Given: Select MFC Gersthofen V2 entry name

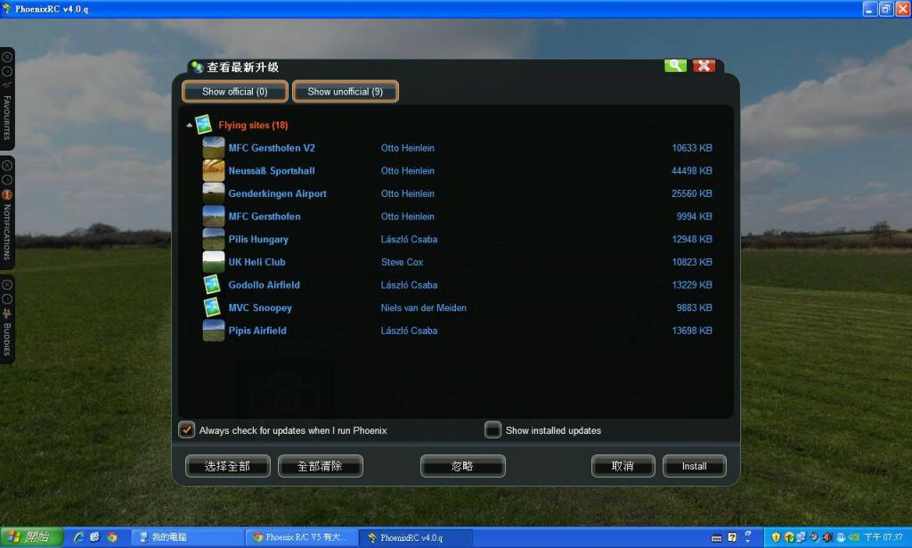Looking at the screenshot, I should (x=272, y=148).
